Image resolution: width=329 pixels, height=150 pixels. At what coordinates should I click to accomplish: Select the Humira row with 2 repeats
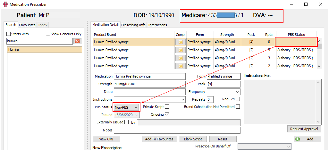click(x=205, y=66)
